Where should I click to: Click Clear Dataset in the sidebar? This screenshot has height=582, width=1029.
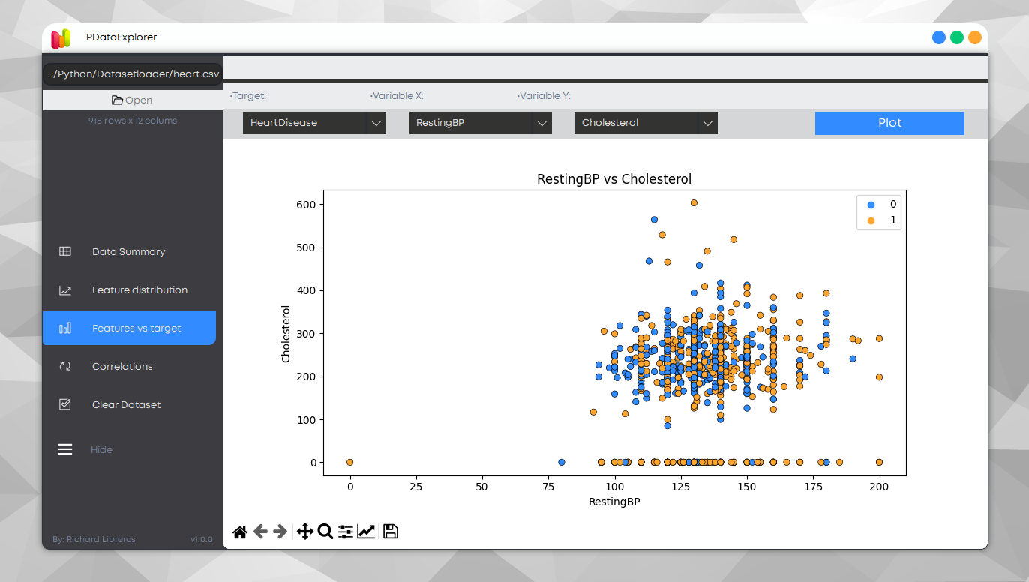coord(126,404)
